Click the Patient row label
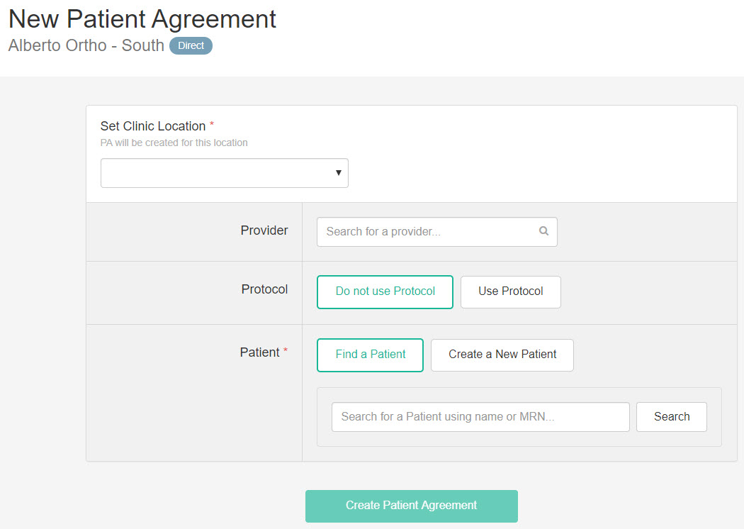The height and width of the screenshot is (529, 744). (259, 352)
